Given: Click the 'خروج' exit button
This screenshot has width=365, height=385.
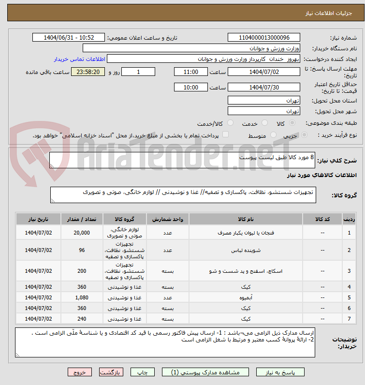Looking at the screenshot, I should (80, 372).
